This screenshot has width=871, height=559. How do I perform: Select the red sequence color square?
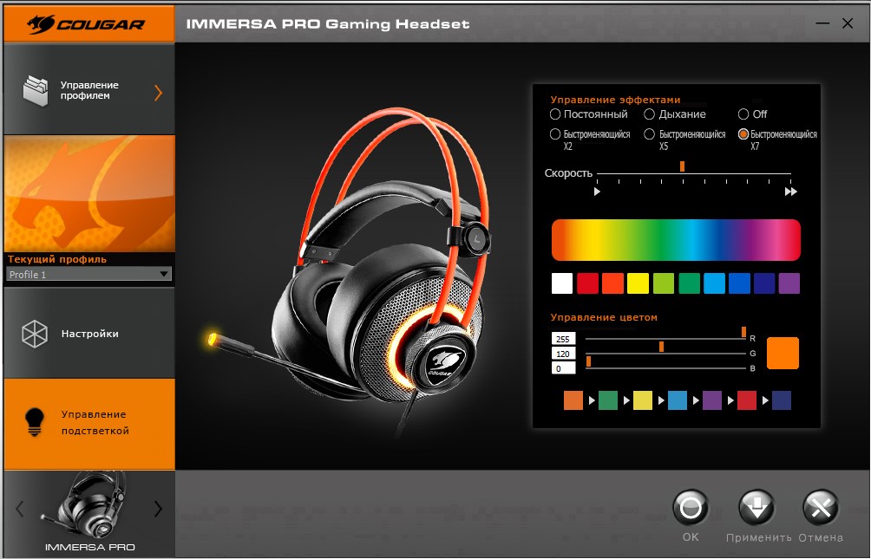(747, 400)
